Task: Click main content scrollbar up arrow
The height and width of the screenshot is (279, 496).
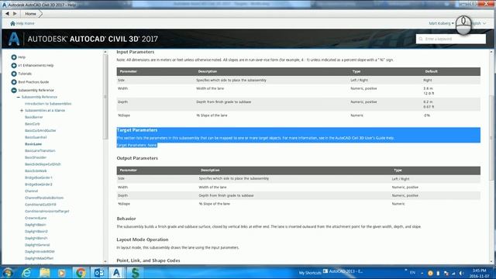Action: coord(491,52)
